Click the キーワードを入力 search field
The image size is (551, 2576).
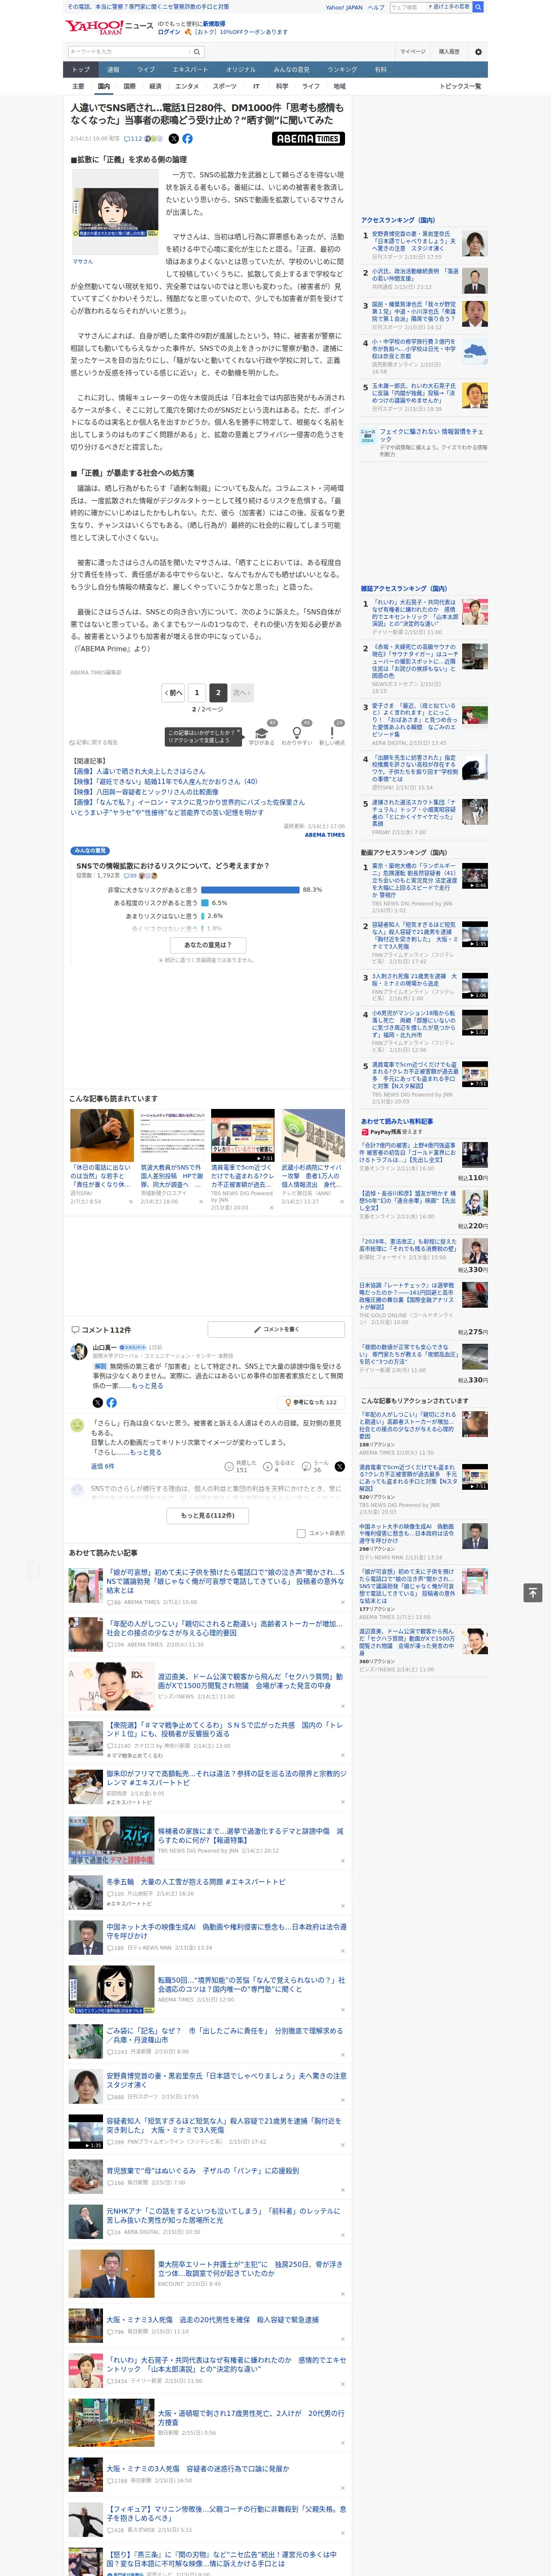pos(128,52)
